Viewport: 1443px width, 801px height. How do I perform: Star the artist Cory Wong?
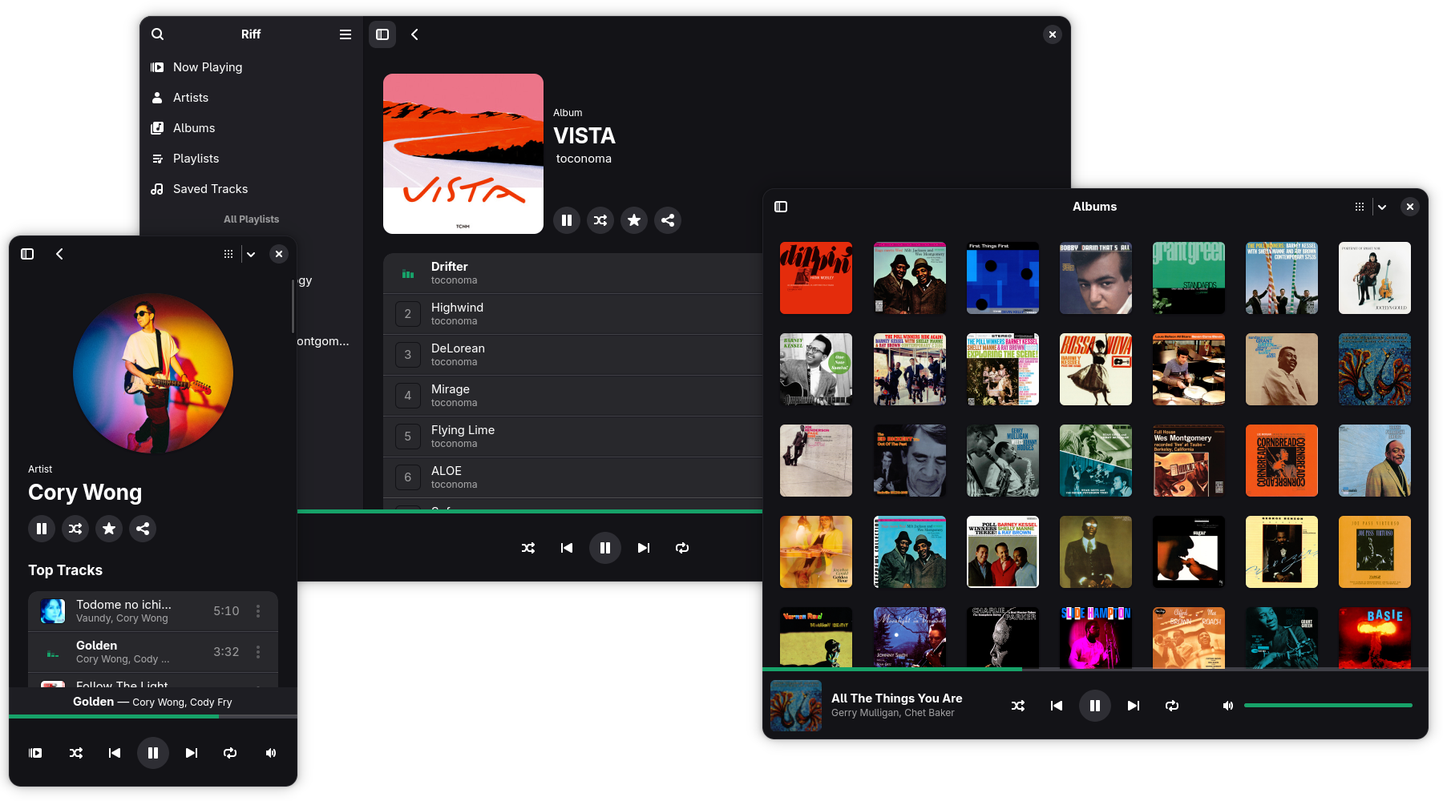pos(109,529)
